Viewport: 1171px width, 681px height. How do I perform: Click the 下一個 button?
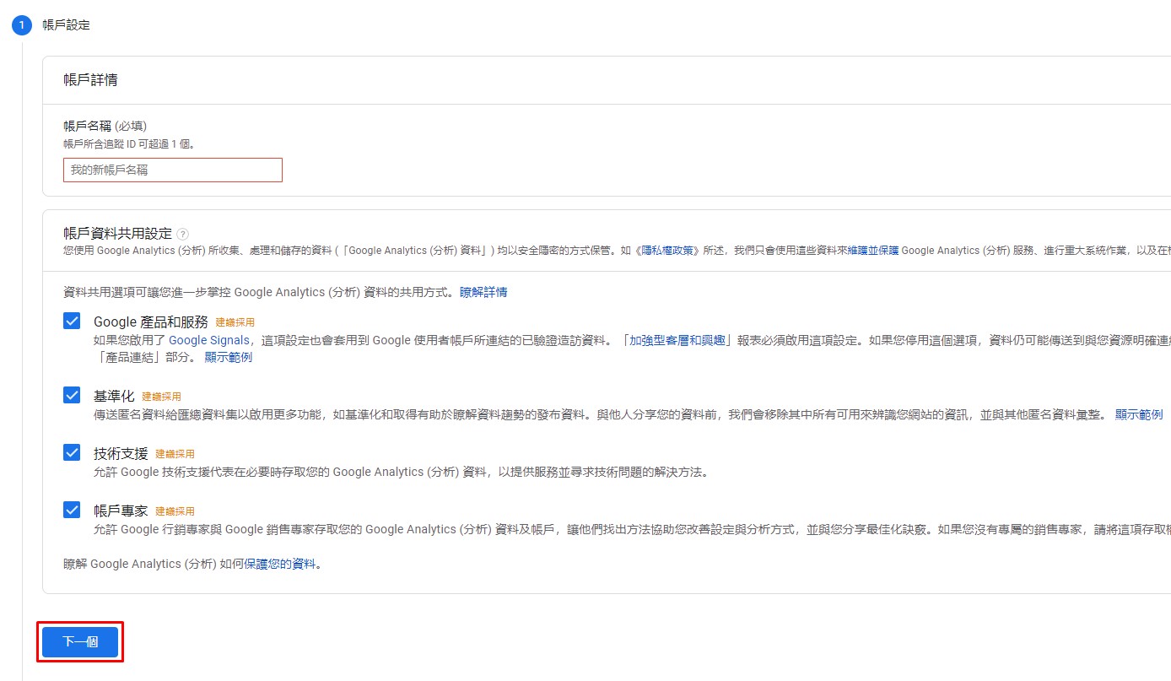click(80, 642)
